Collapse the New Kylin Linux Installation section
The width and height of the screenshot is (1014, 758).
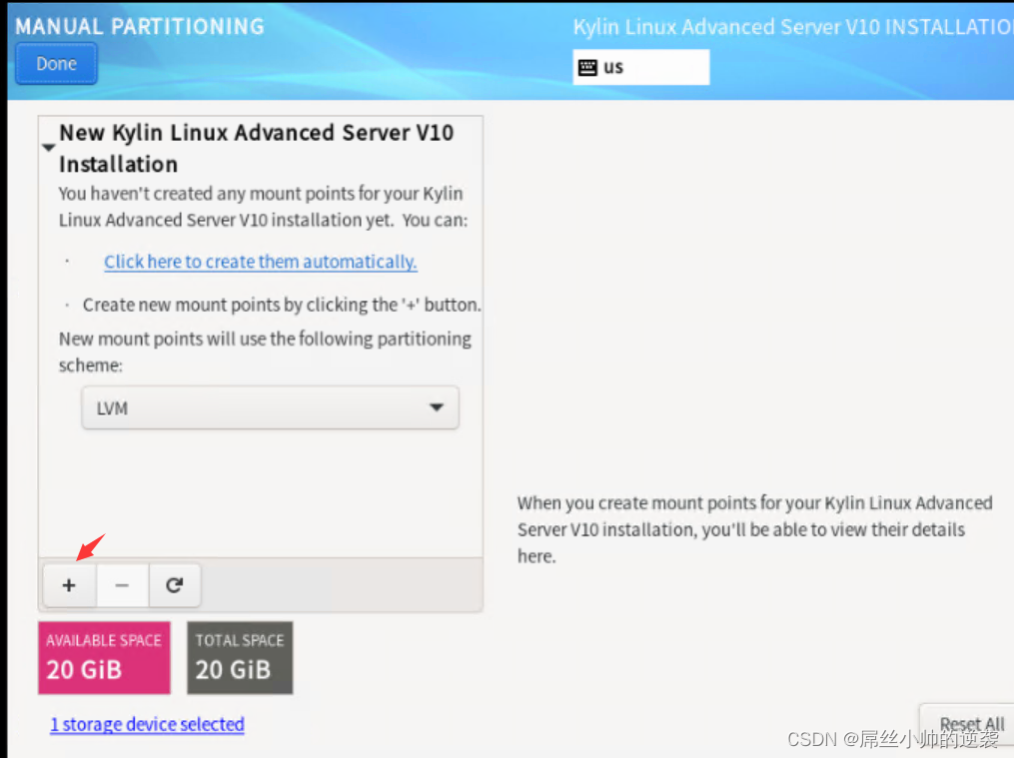49,148
